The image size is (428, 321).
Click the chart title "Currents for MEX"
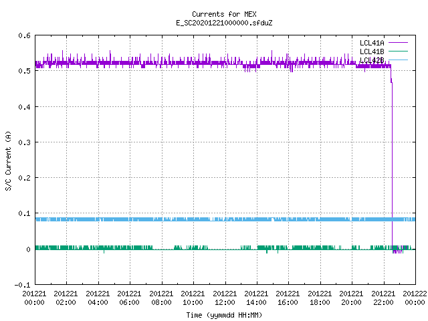pos(224,14)
